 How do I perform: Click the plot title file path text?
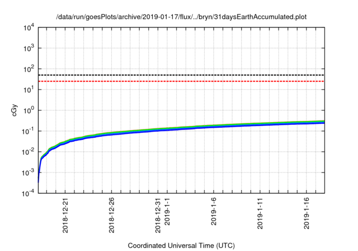pyautogui.click(x=182, y=17)
